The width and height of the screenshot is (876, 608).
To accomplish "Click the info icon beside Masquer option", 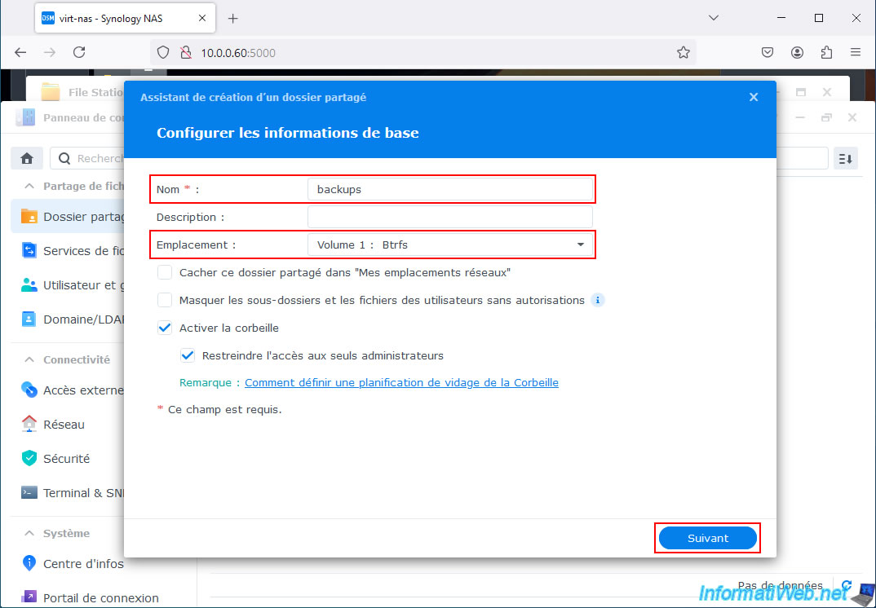I will 598,301.
